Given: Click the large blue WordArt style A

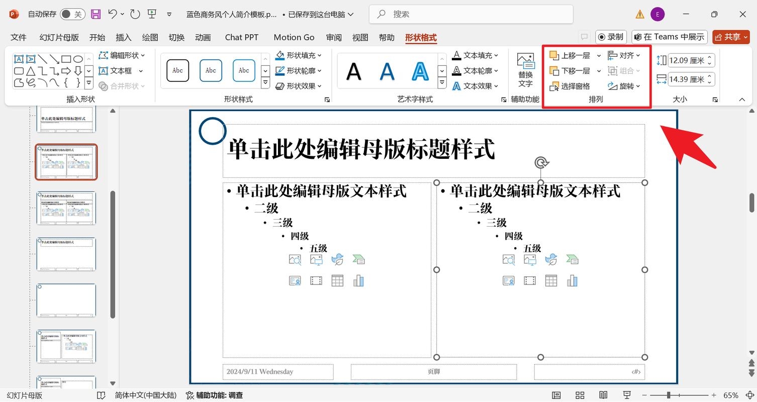Looking at the screenshot, I should coord(420,71).
